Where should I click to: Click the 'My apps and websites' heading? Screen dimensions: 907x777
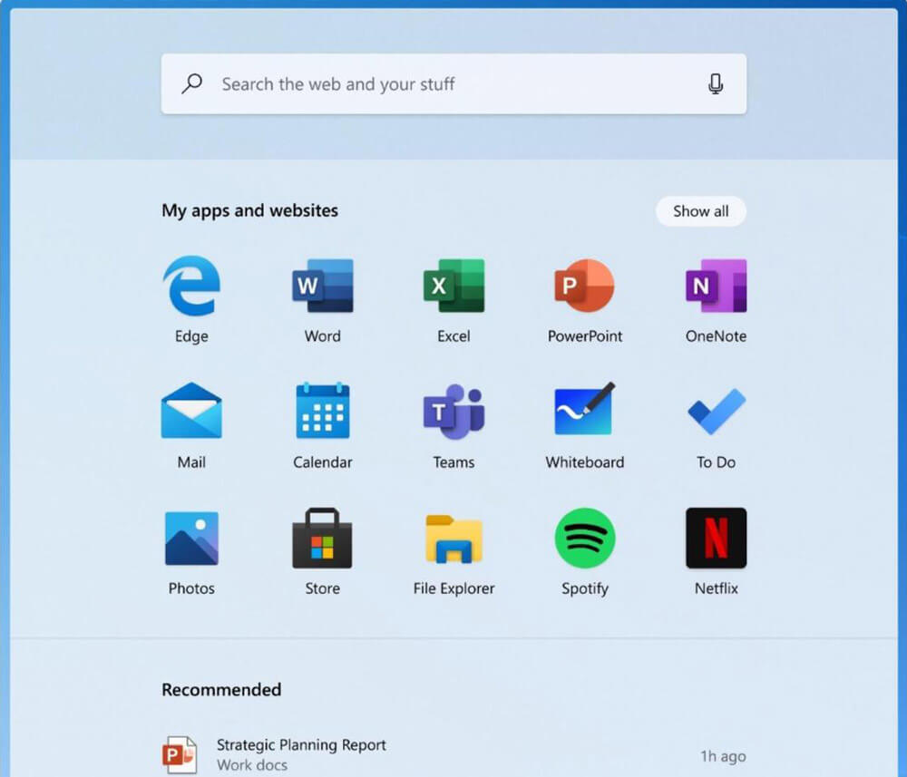(250, 210)
